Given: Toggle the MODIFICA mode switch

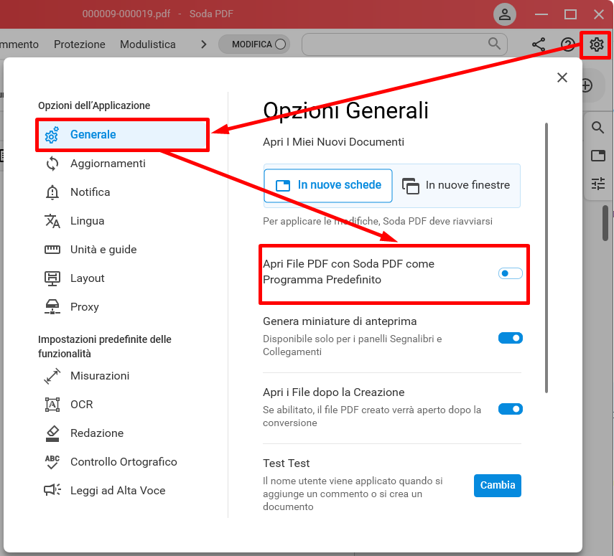Looking at the screenshot, I should pyautogui.click(x=254, y=44).
